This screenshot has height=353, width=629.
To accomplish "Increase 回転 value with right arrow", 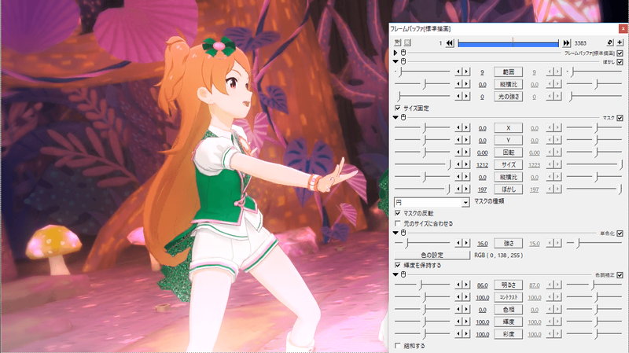I will pyautogui.click(x=466, y=152).
